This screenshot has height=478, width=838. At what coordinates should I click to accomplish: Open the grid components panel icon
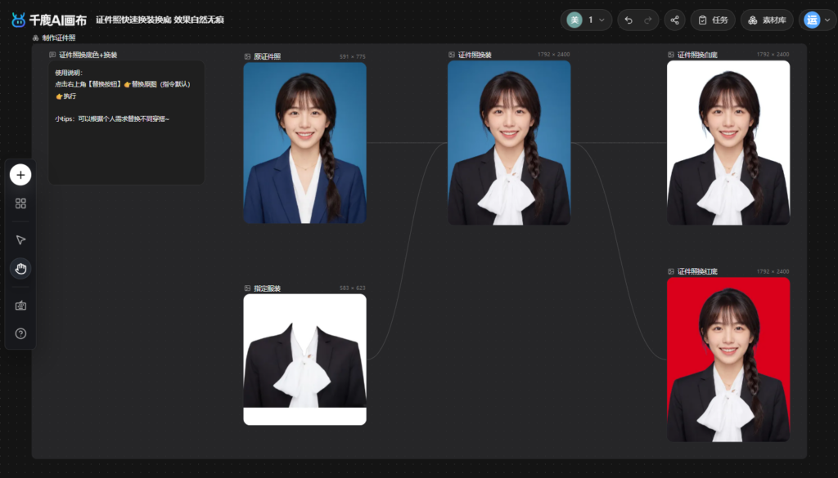[x=20, y=203]
